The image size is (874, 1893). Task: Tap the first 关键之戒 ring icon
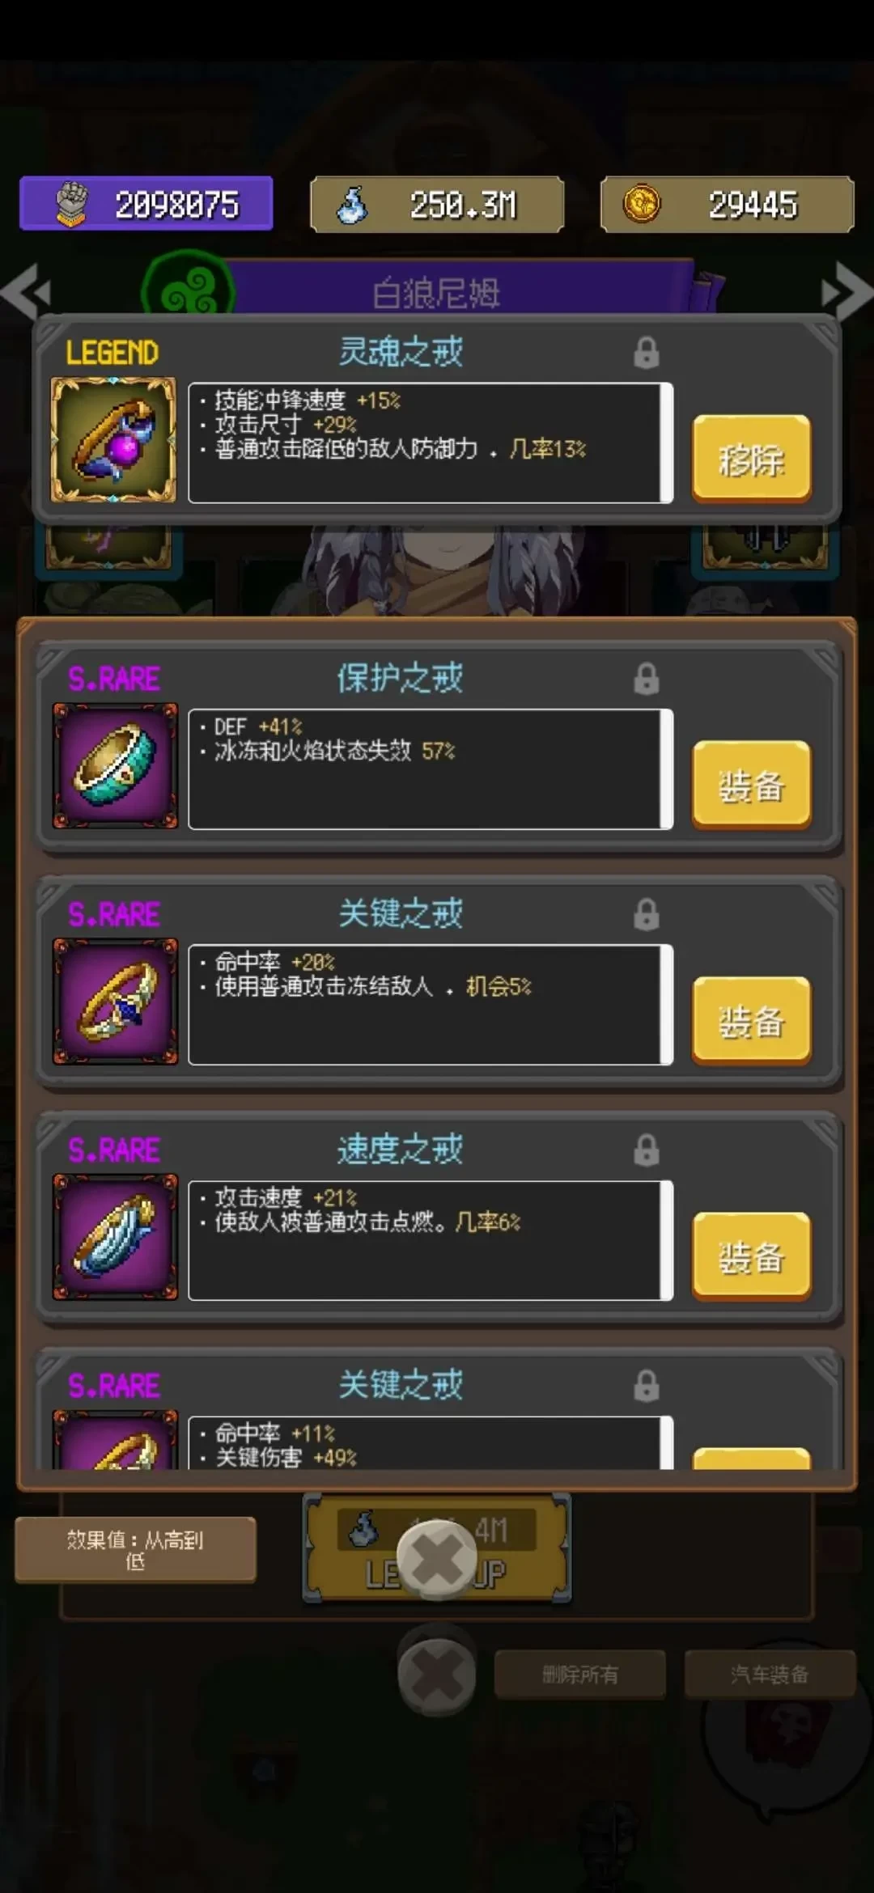coord(115,1002)
